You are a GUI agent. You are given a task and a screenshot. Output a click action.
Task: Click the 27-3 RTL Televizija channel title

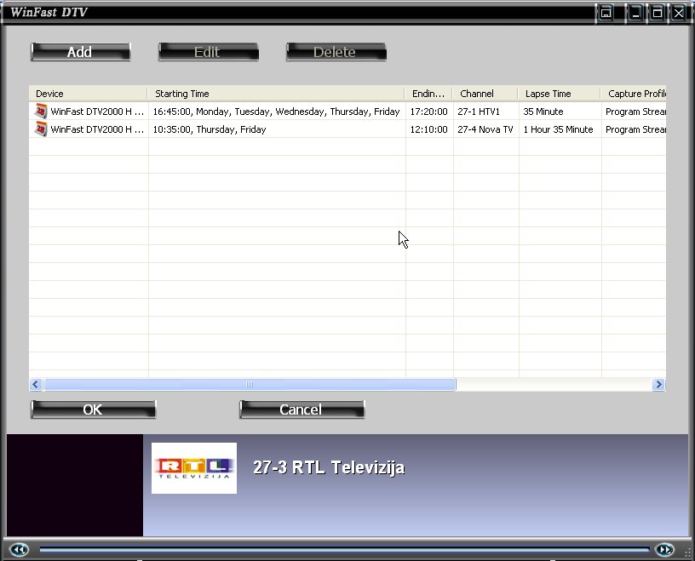click(329, 467)
